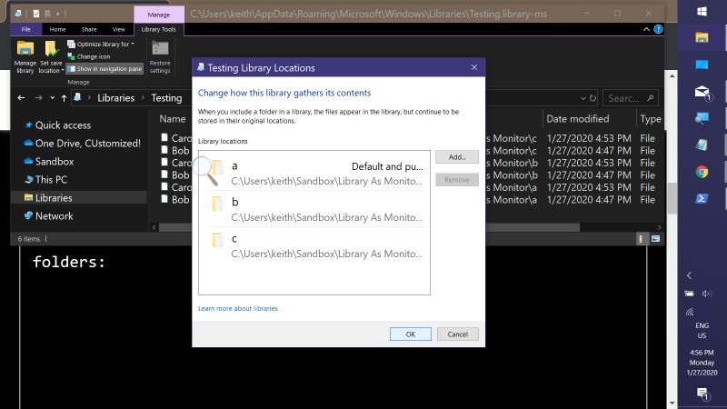727x409 pixels.
Task: Click the blue Help question icon
Action: (x=658, y=29)
